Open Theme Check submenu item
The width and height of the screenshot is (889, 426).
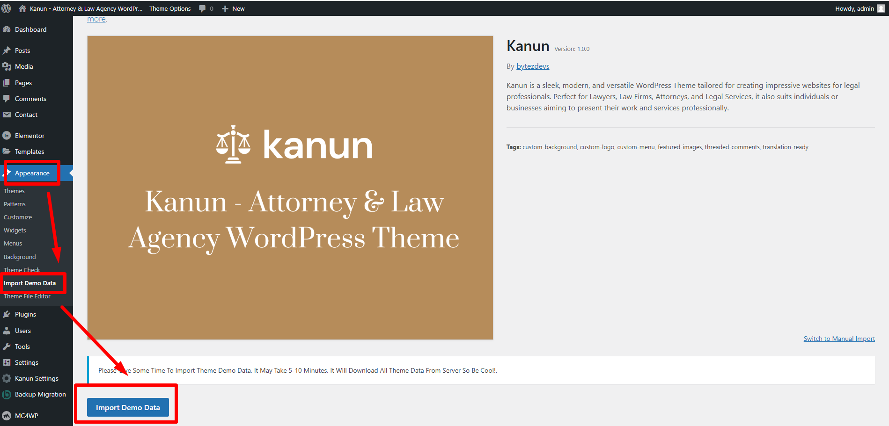click(22, 270)
